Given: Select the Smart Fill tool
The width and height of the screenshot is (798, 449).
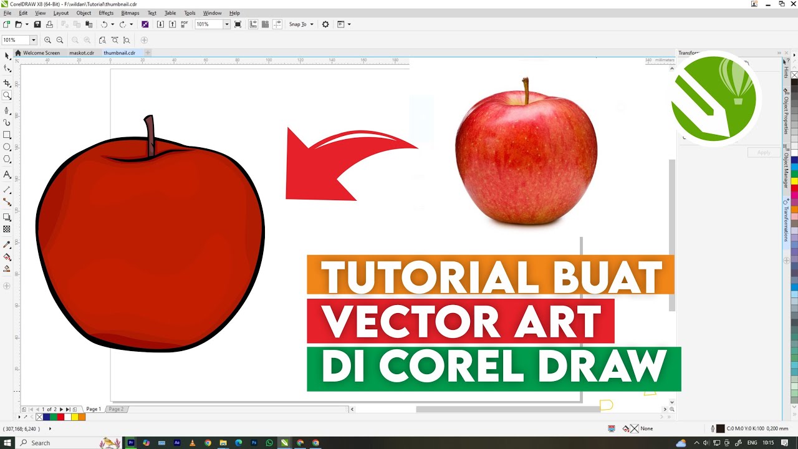Looking at the screenshot, I should click(7, 269).
